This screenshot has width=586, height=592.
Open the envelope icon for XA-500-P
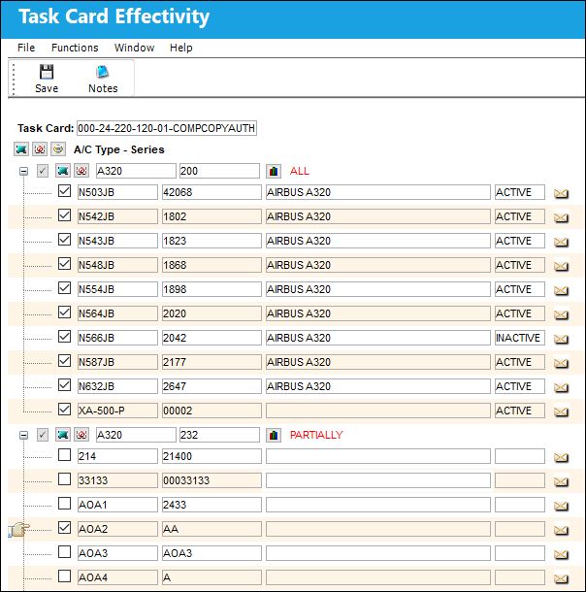coord(561,411)
